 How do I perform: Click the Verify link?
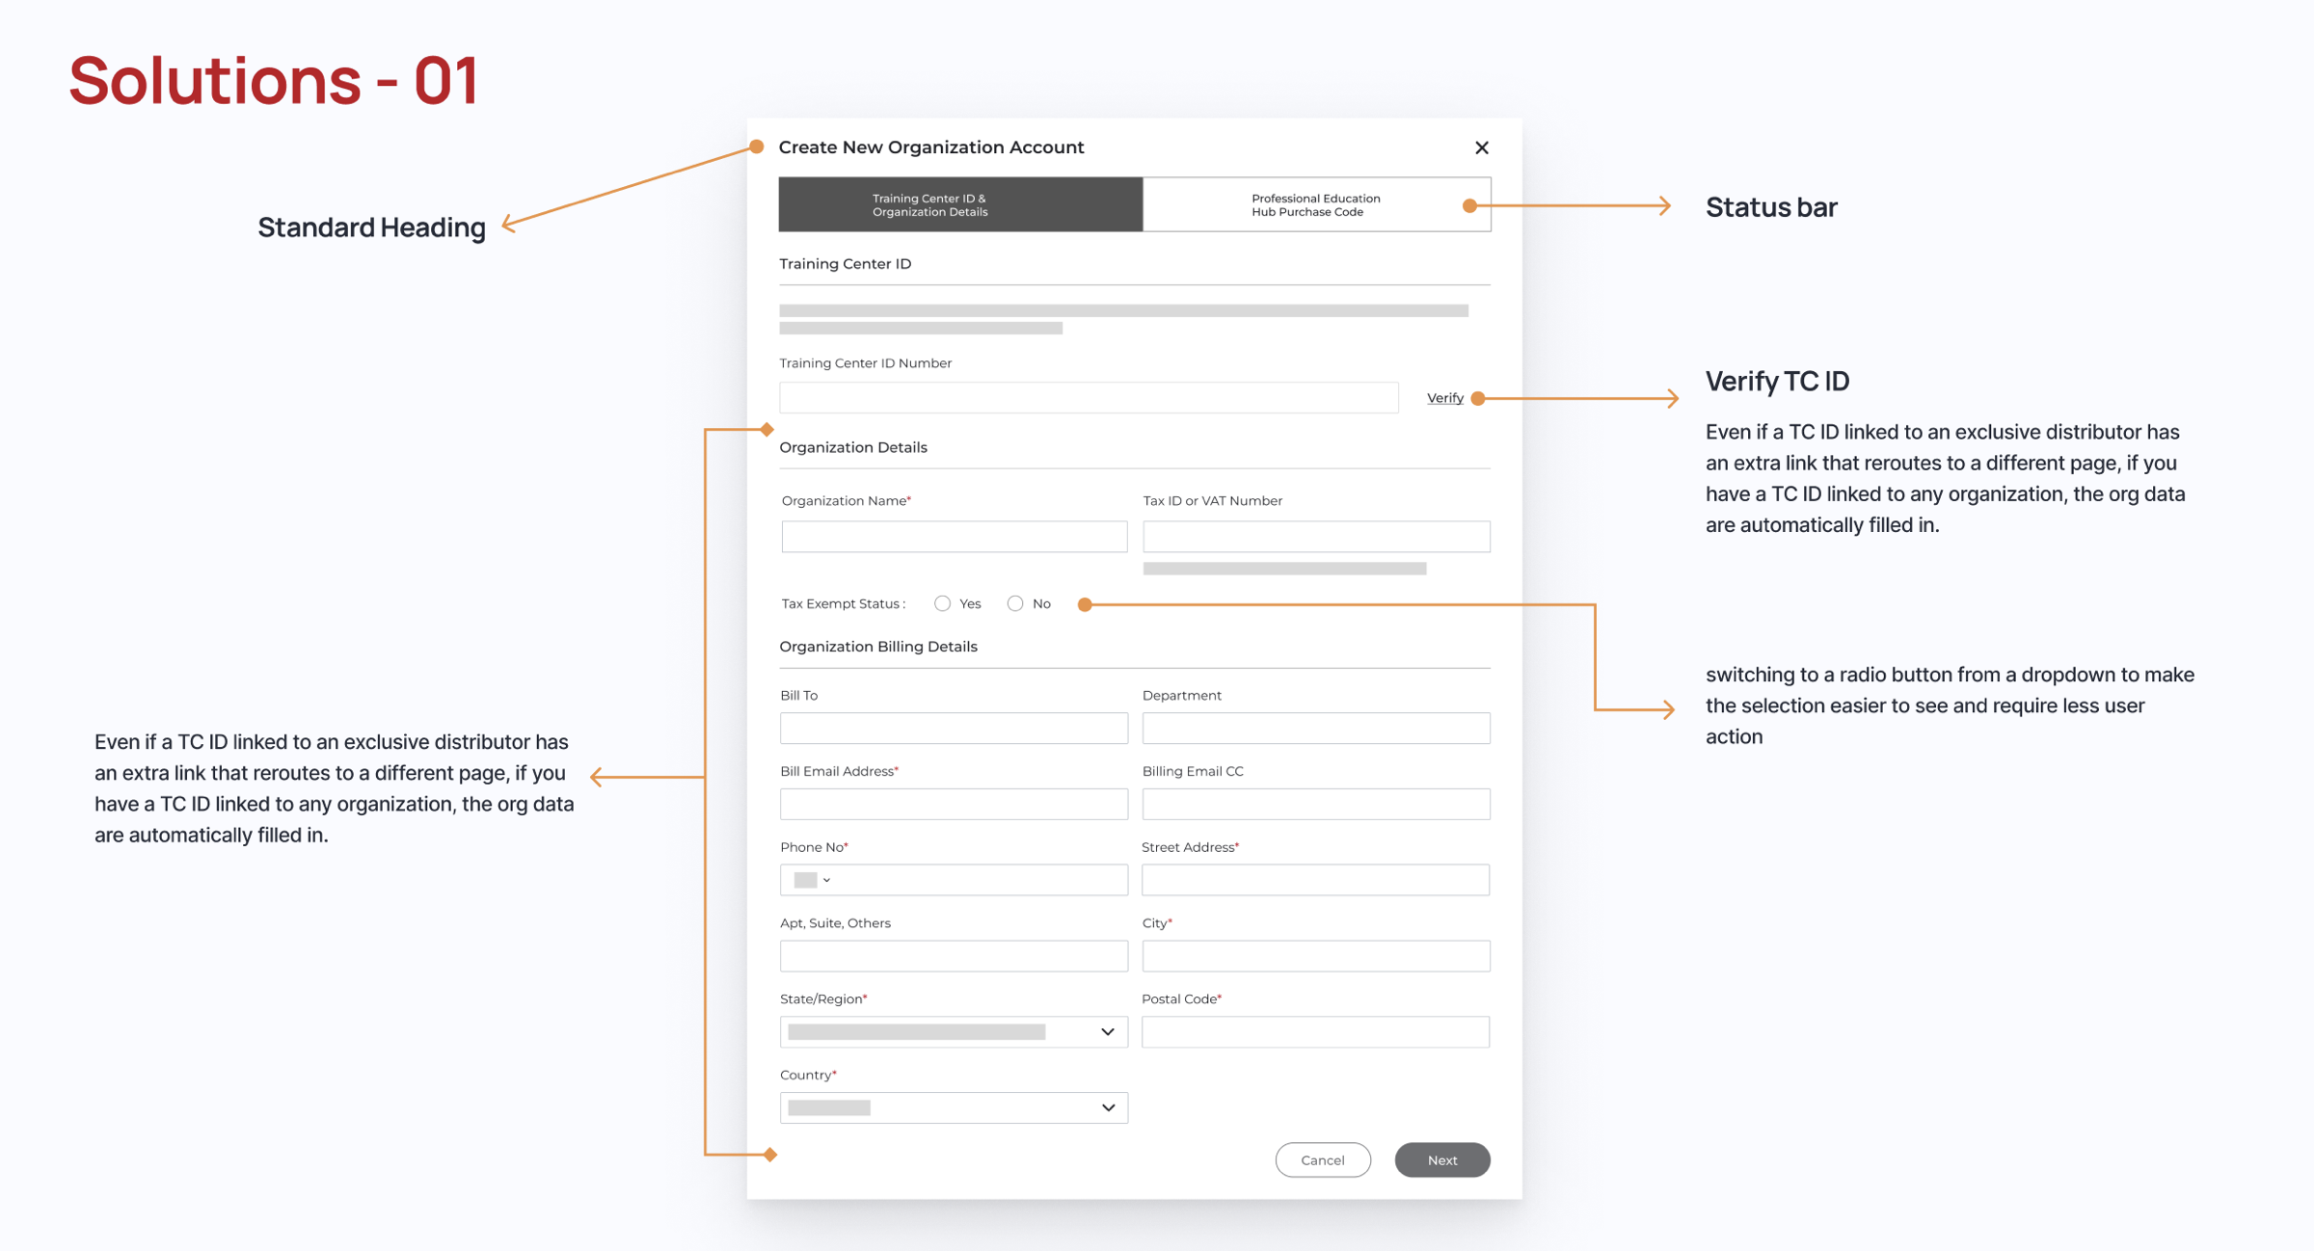click(1444, 398)
